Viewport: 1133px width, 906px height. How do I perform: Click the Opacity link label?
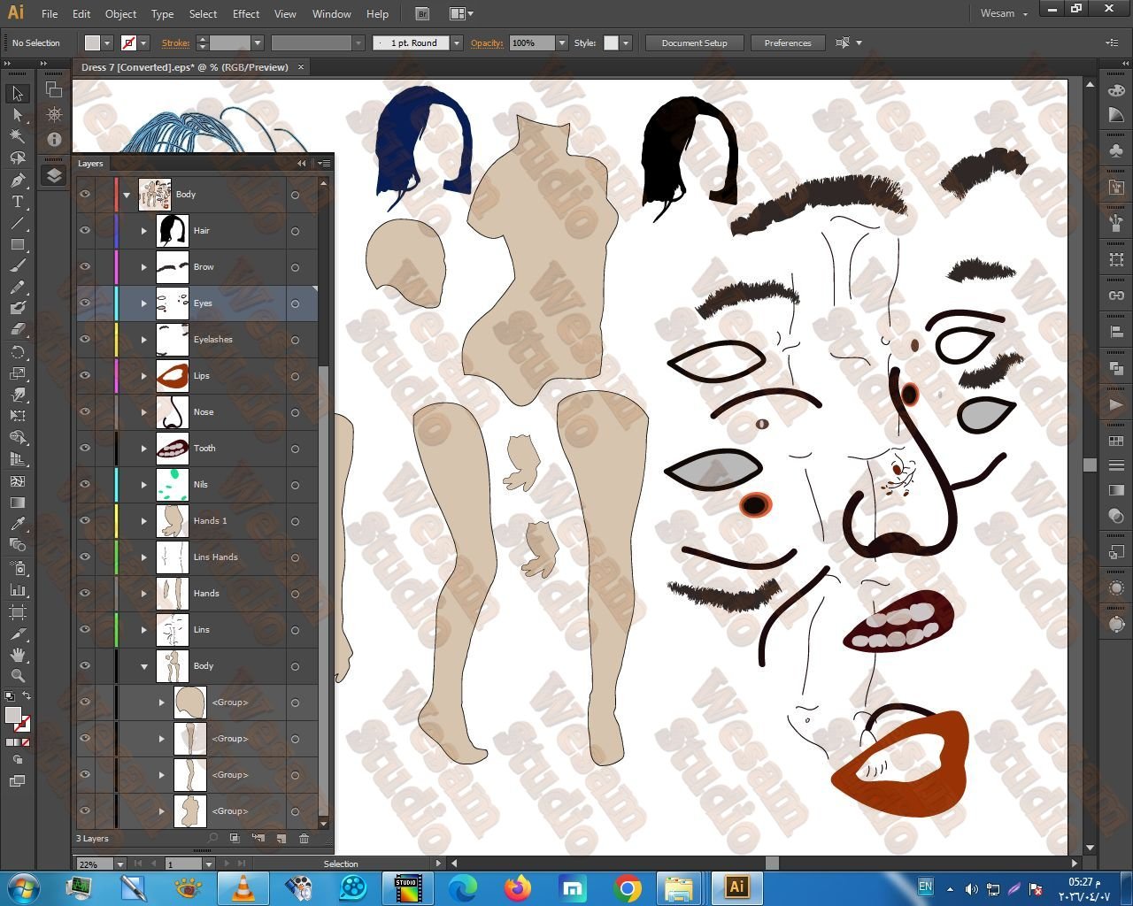[x=487, y=43]
